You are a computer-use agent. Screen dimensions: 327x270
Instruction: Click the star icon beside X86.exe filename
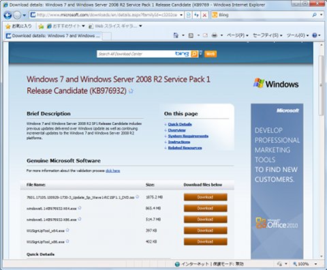[x=80, y=219]
